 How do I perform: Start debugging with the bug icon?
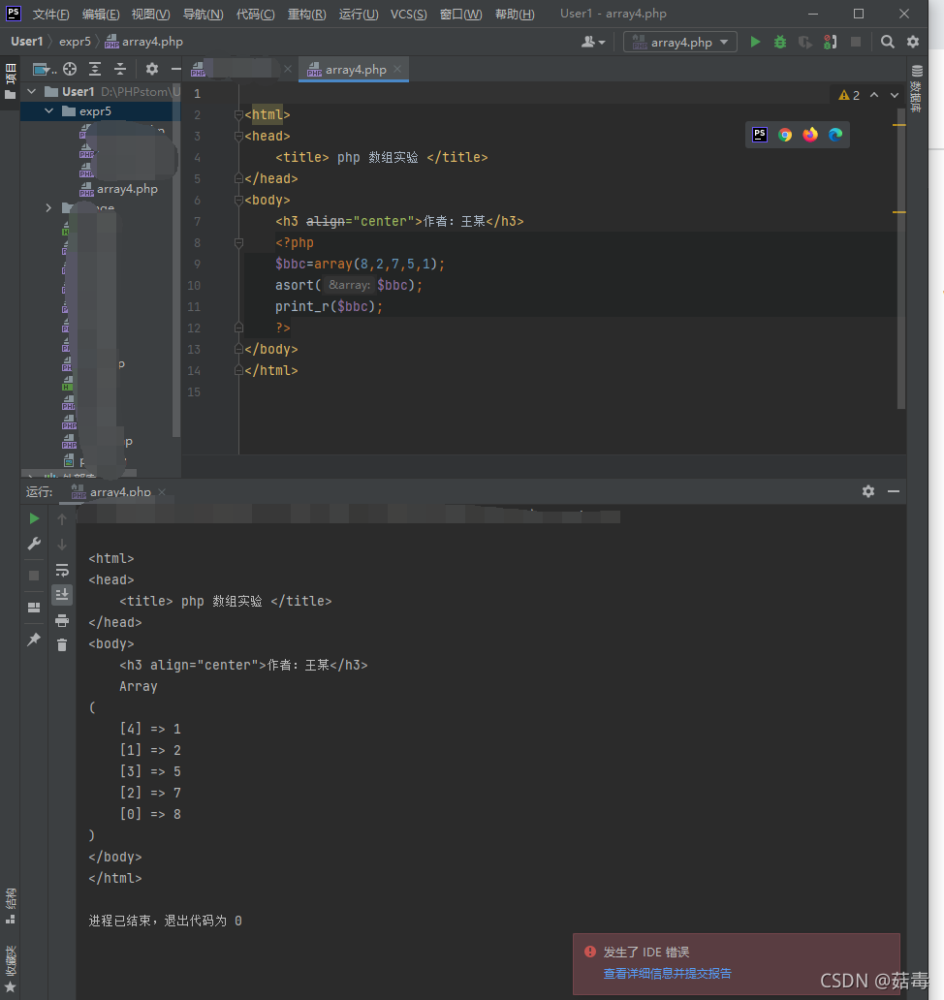780,42
